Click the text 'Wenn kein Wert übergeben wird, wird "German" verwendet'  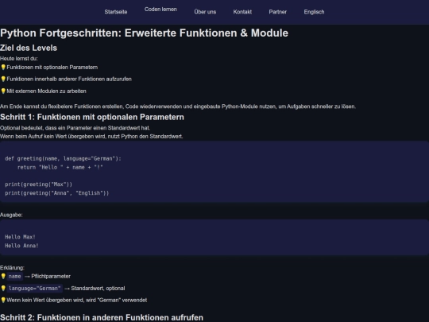(x=77, y=300)
